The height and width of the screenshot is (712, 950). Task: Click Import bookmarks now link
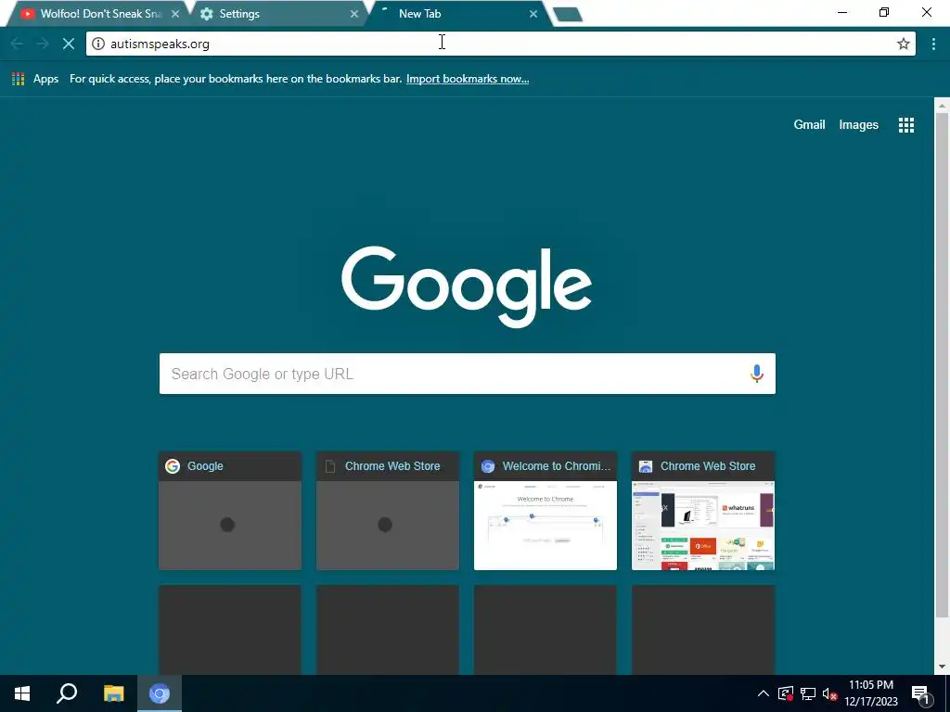tap(468, 79)
